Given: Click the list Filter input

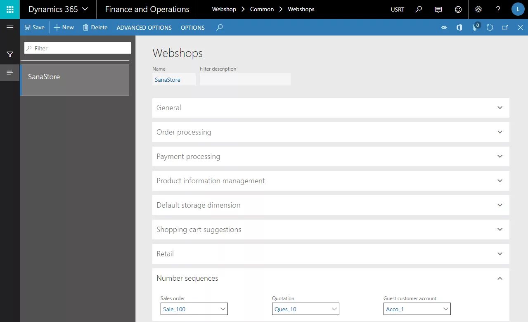Looking at the screenshot, I should pyautogui.click(x=78, y=48).
